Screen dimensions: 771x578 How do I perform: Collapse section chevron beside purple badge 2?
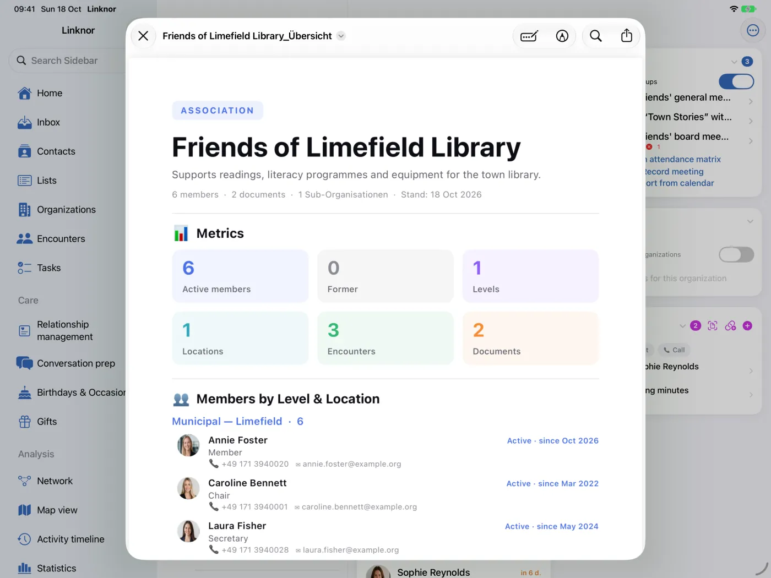pyautogui.click(x=683, y=326)
